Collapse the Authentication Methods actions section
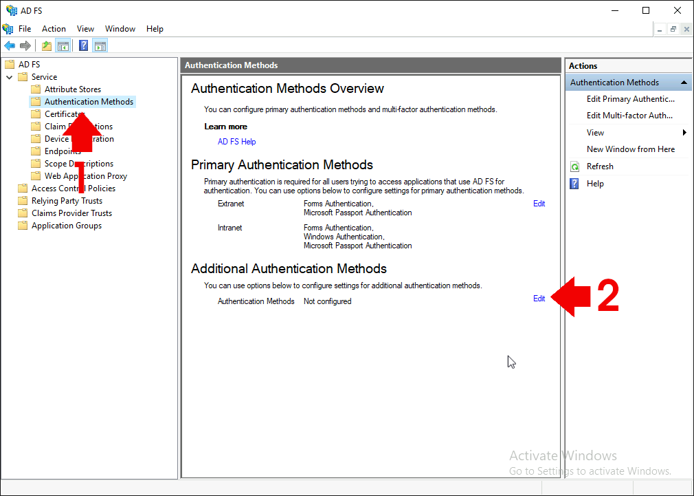Image resolution: width=694 pixels, height=496 pixels. pos(684,83)
